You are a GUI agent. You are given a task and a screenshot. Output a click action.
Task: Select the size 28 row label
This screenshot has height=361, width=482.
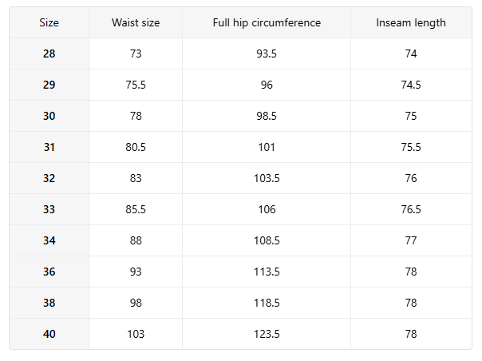pyautogui.click(x=49, y=54)
